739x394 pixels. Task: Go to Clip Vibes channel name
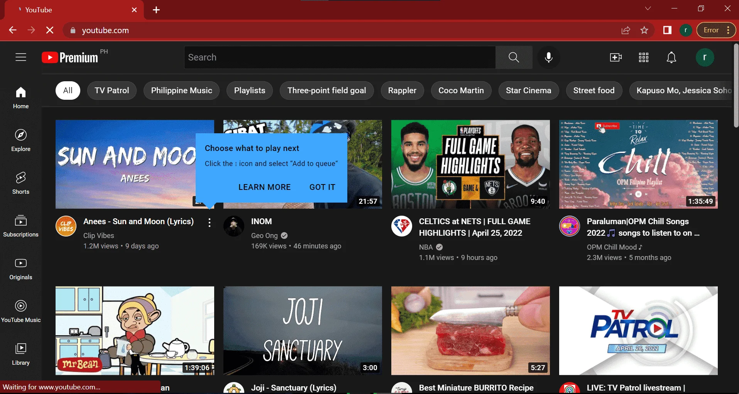(x=99, y=236)
